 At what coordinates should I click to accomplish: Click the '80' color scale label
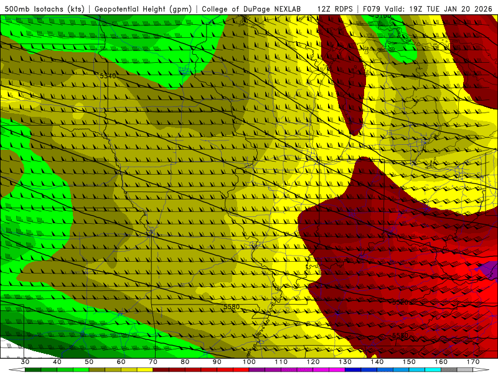pos(185,362)
